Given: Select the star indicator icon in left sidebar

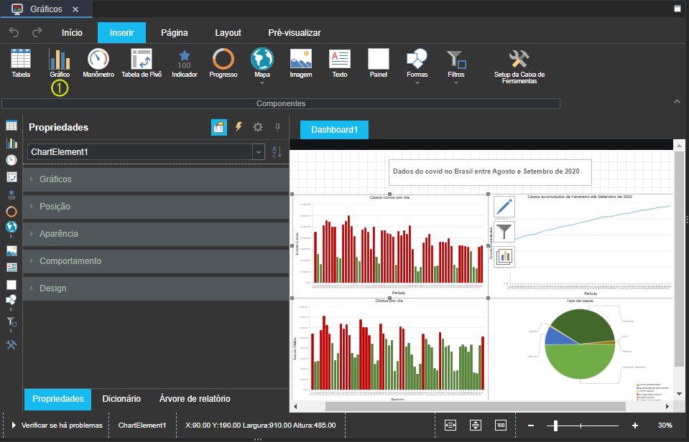Looking at the screenshot, I should (x=11, y=194).
